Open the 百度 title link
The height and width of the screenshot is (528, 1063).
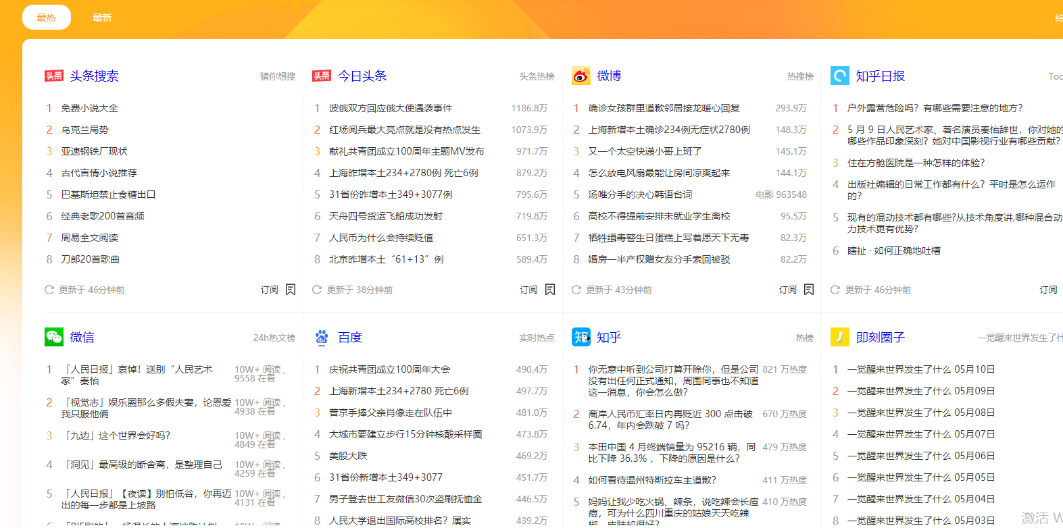click(350, 337)
